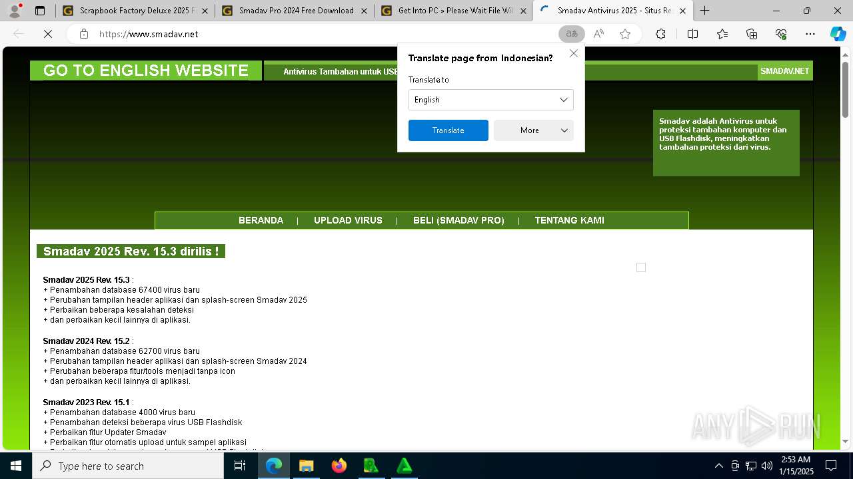This screenshot has width=853, height=479.
Task: Expand the Translate to language dropdown
Action: (490, 100)
